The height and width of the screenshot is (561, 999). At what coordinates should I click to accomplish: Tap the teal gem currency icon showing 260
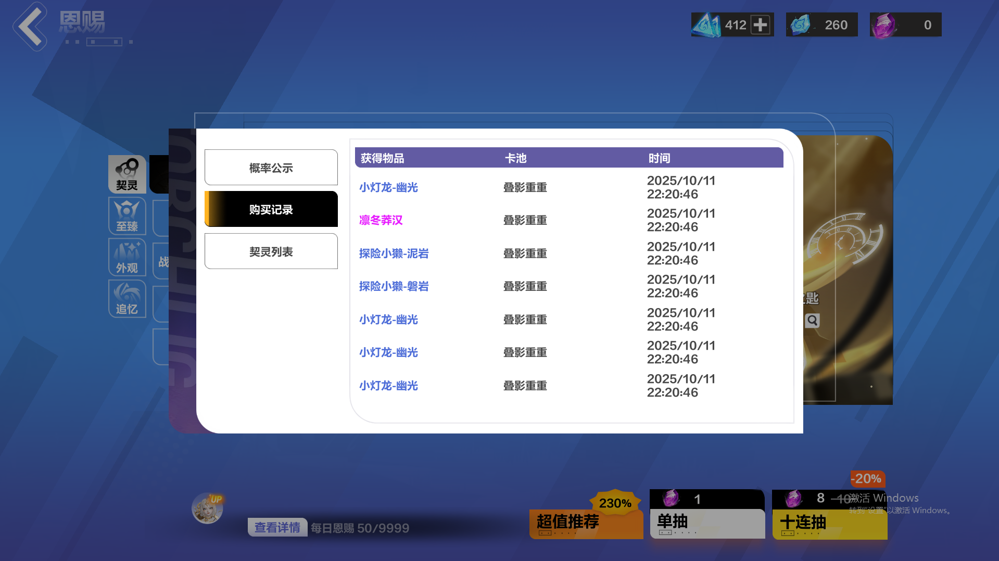(x=801, y=25)
